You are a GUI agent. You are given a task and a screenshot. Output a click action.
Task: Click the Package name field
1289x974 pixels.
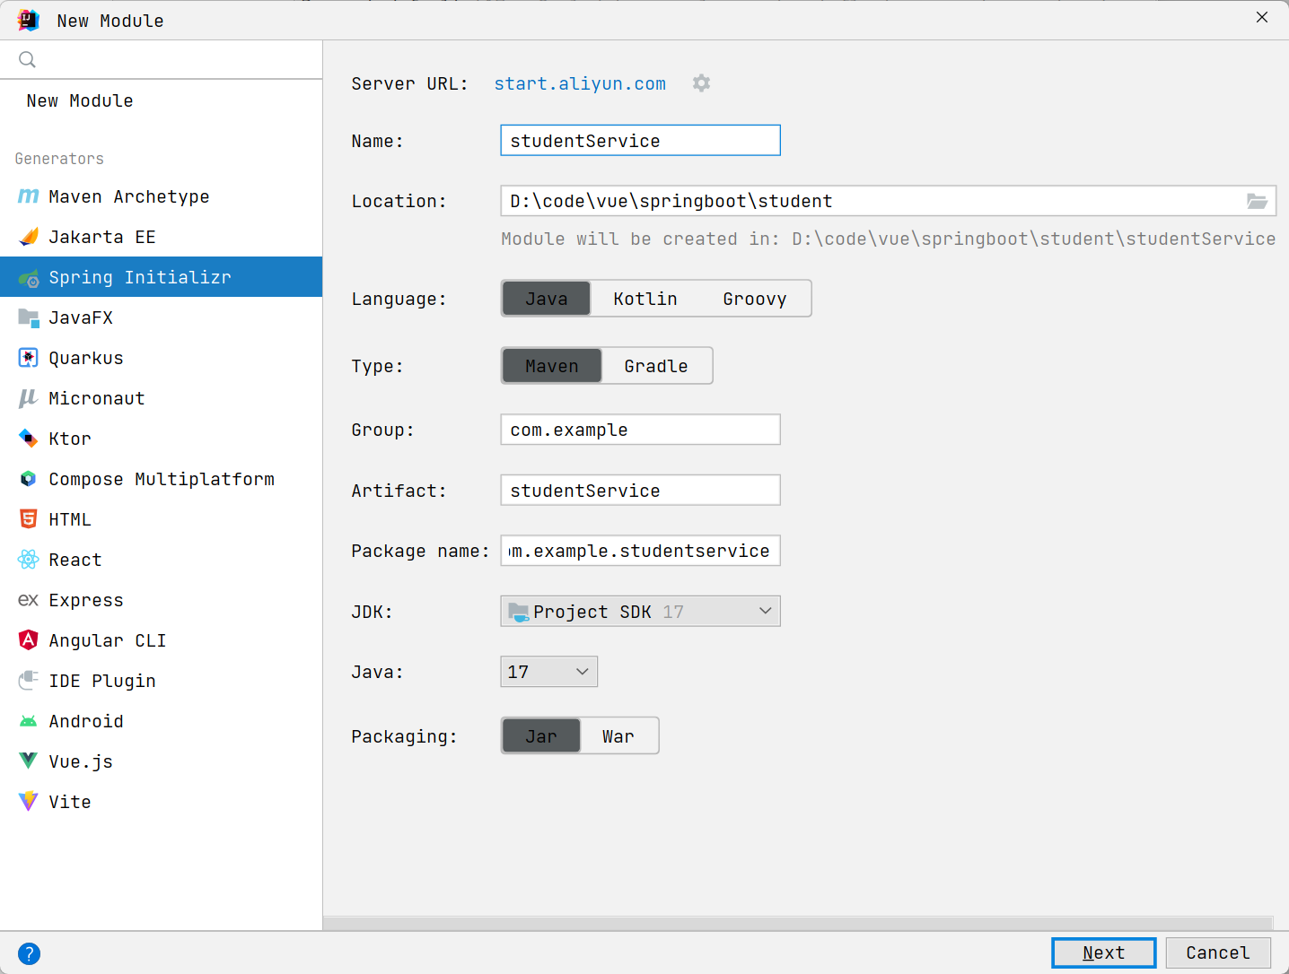click(x=640, y=551)
